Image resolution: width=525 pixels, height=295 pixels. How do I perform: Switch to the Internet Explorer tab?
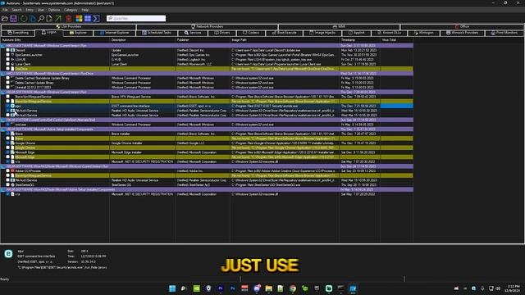pyautogui.click(x=114, y=33)
